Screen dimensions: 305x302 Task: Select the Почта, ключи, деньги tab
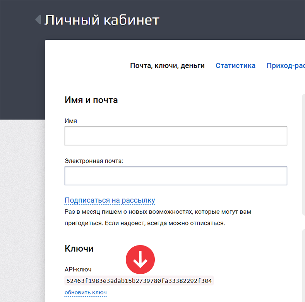(x=167, y=66)
